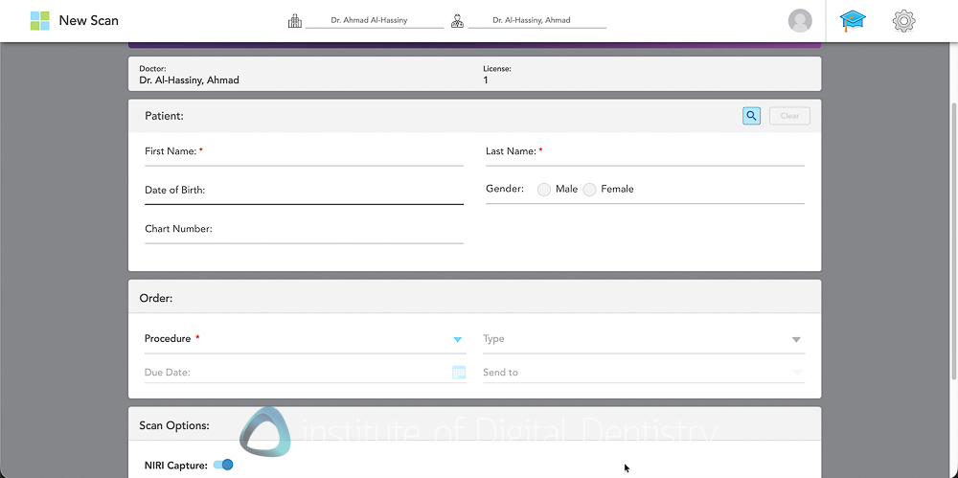Click the iTero logo next to New Scan
The width and height of the screenshot is (958, 478).
coord(39,20)
